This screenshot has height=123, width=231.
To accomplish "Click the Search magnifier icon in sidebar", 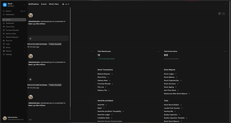I will 4,11.
